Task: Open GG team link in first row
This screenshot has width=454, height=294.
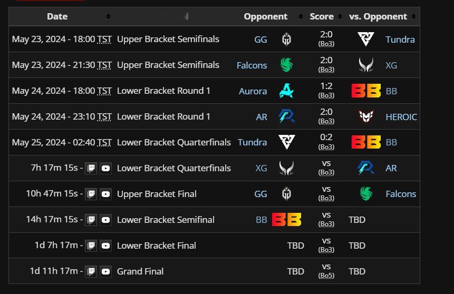Action: click(260, 40)
